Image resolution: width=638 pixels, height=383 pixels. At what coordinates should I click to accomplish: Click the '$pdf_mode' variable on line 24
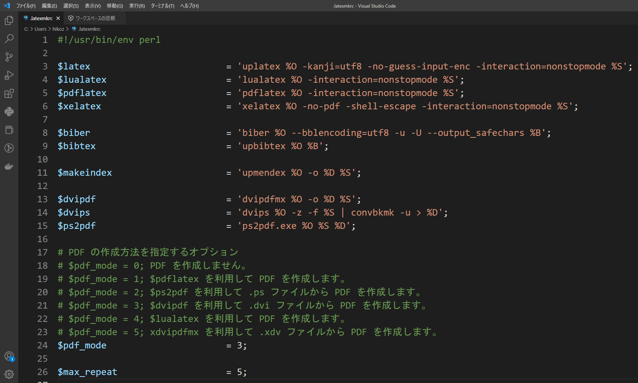tap(82, 345)
